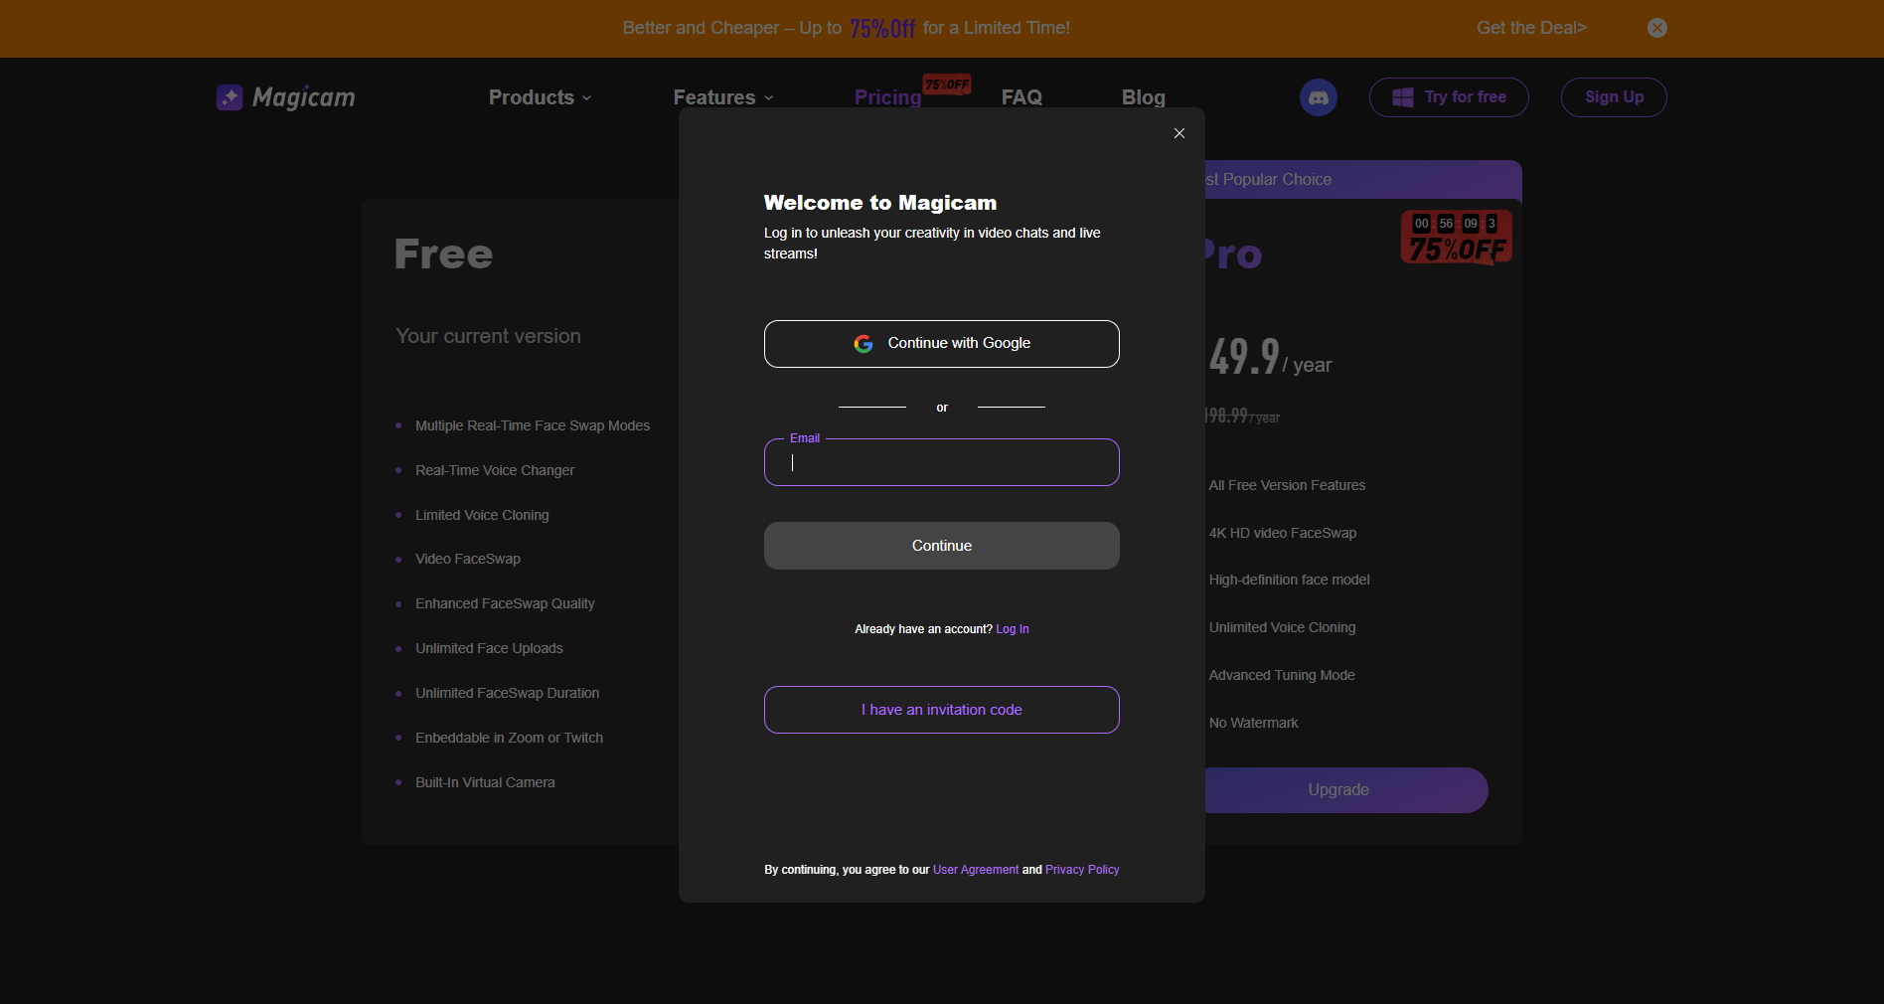Click 'Limited Voice Cloning' feature text
Viewport: 1884px width, 1004px height.
tap(482, 515)
